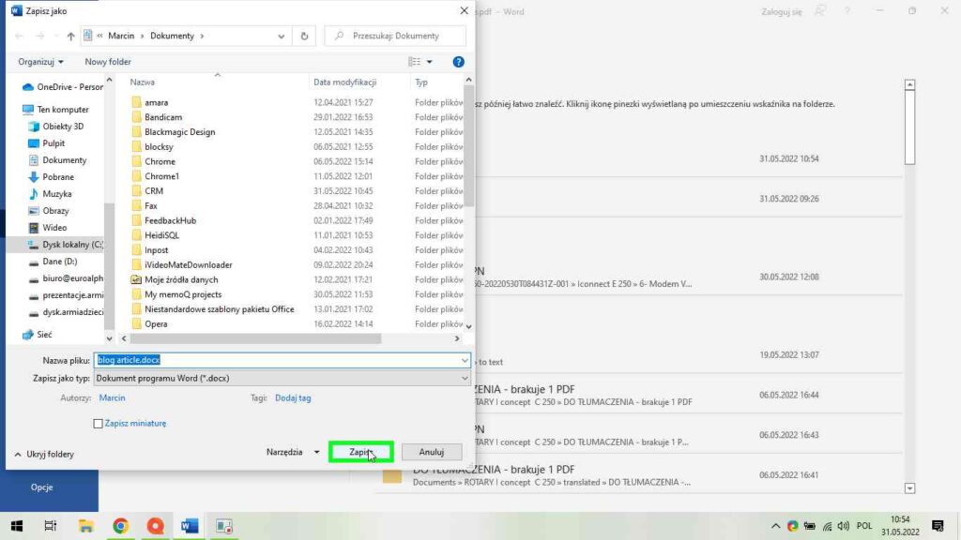Collapse folders with Ukryj foldery
Image resolution: width=961 pixels, height=540 pixels.
pos(43,454)
